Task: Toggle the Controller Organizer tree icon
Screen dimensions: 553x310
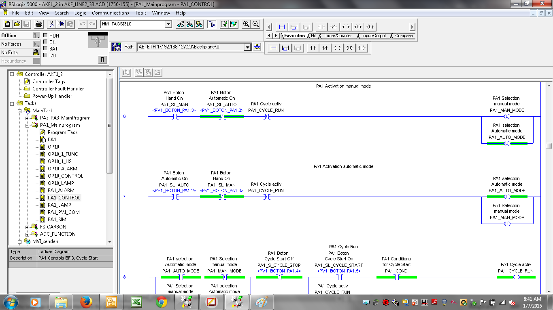Action: click(x=212, y=24)
